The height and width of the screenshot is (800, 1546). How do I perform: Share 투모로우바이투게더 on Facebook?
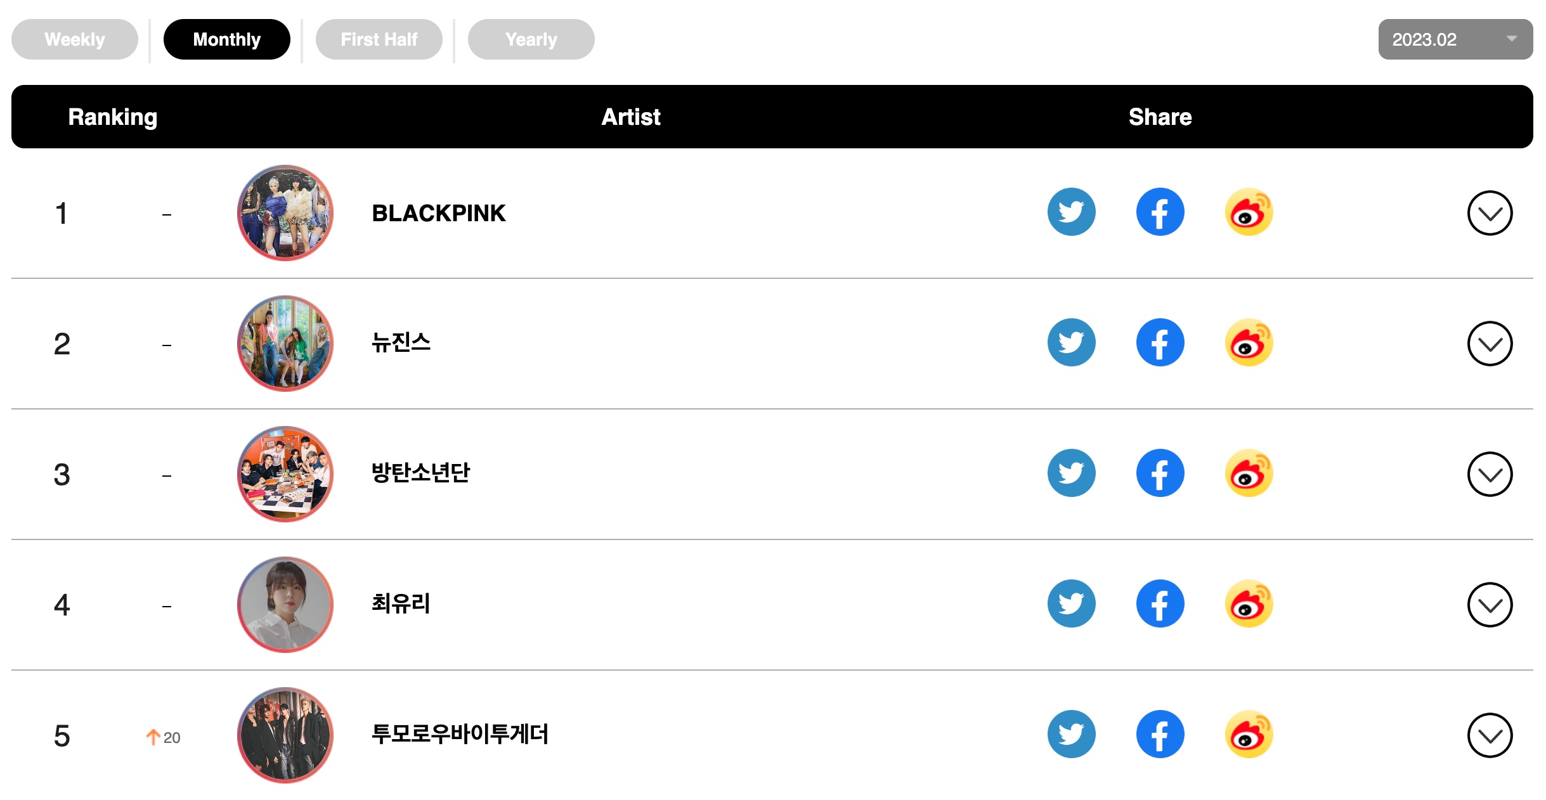1160,734
